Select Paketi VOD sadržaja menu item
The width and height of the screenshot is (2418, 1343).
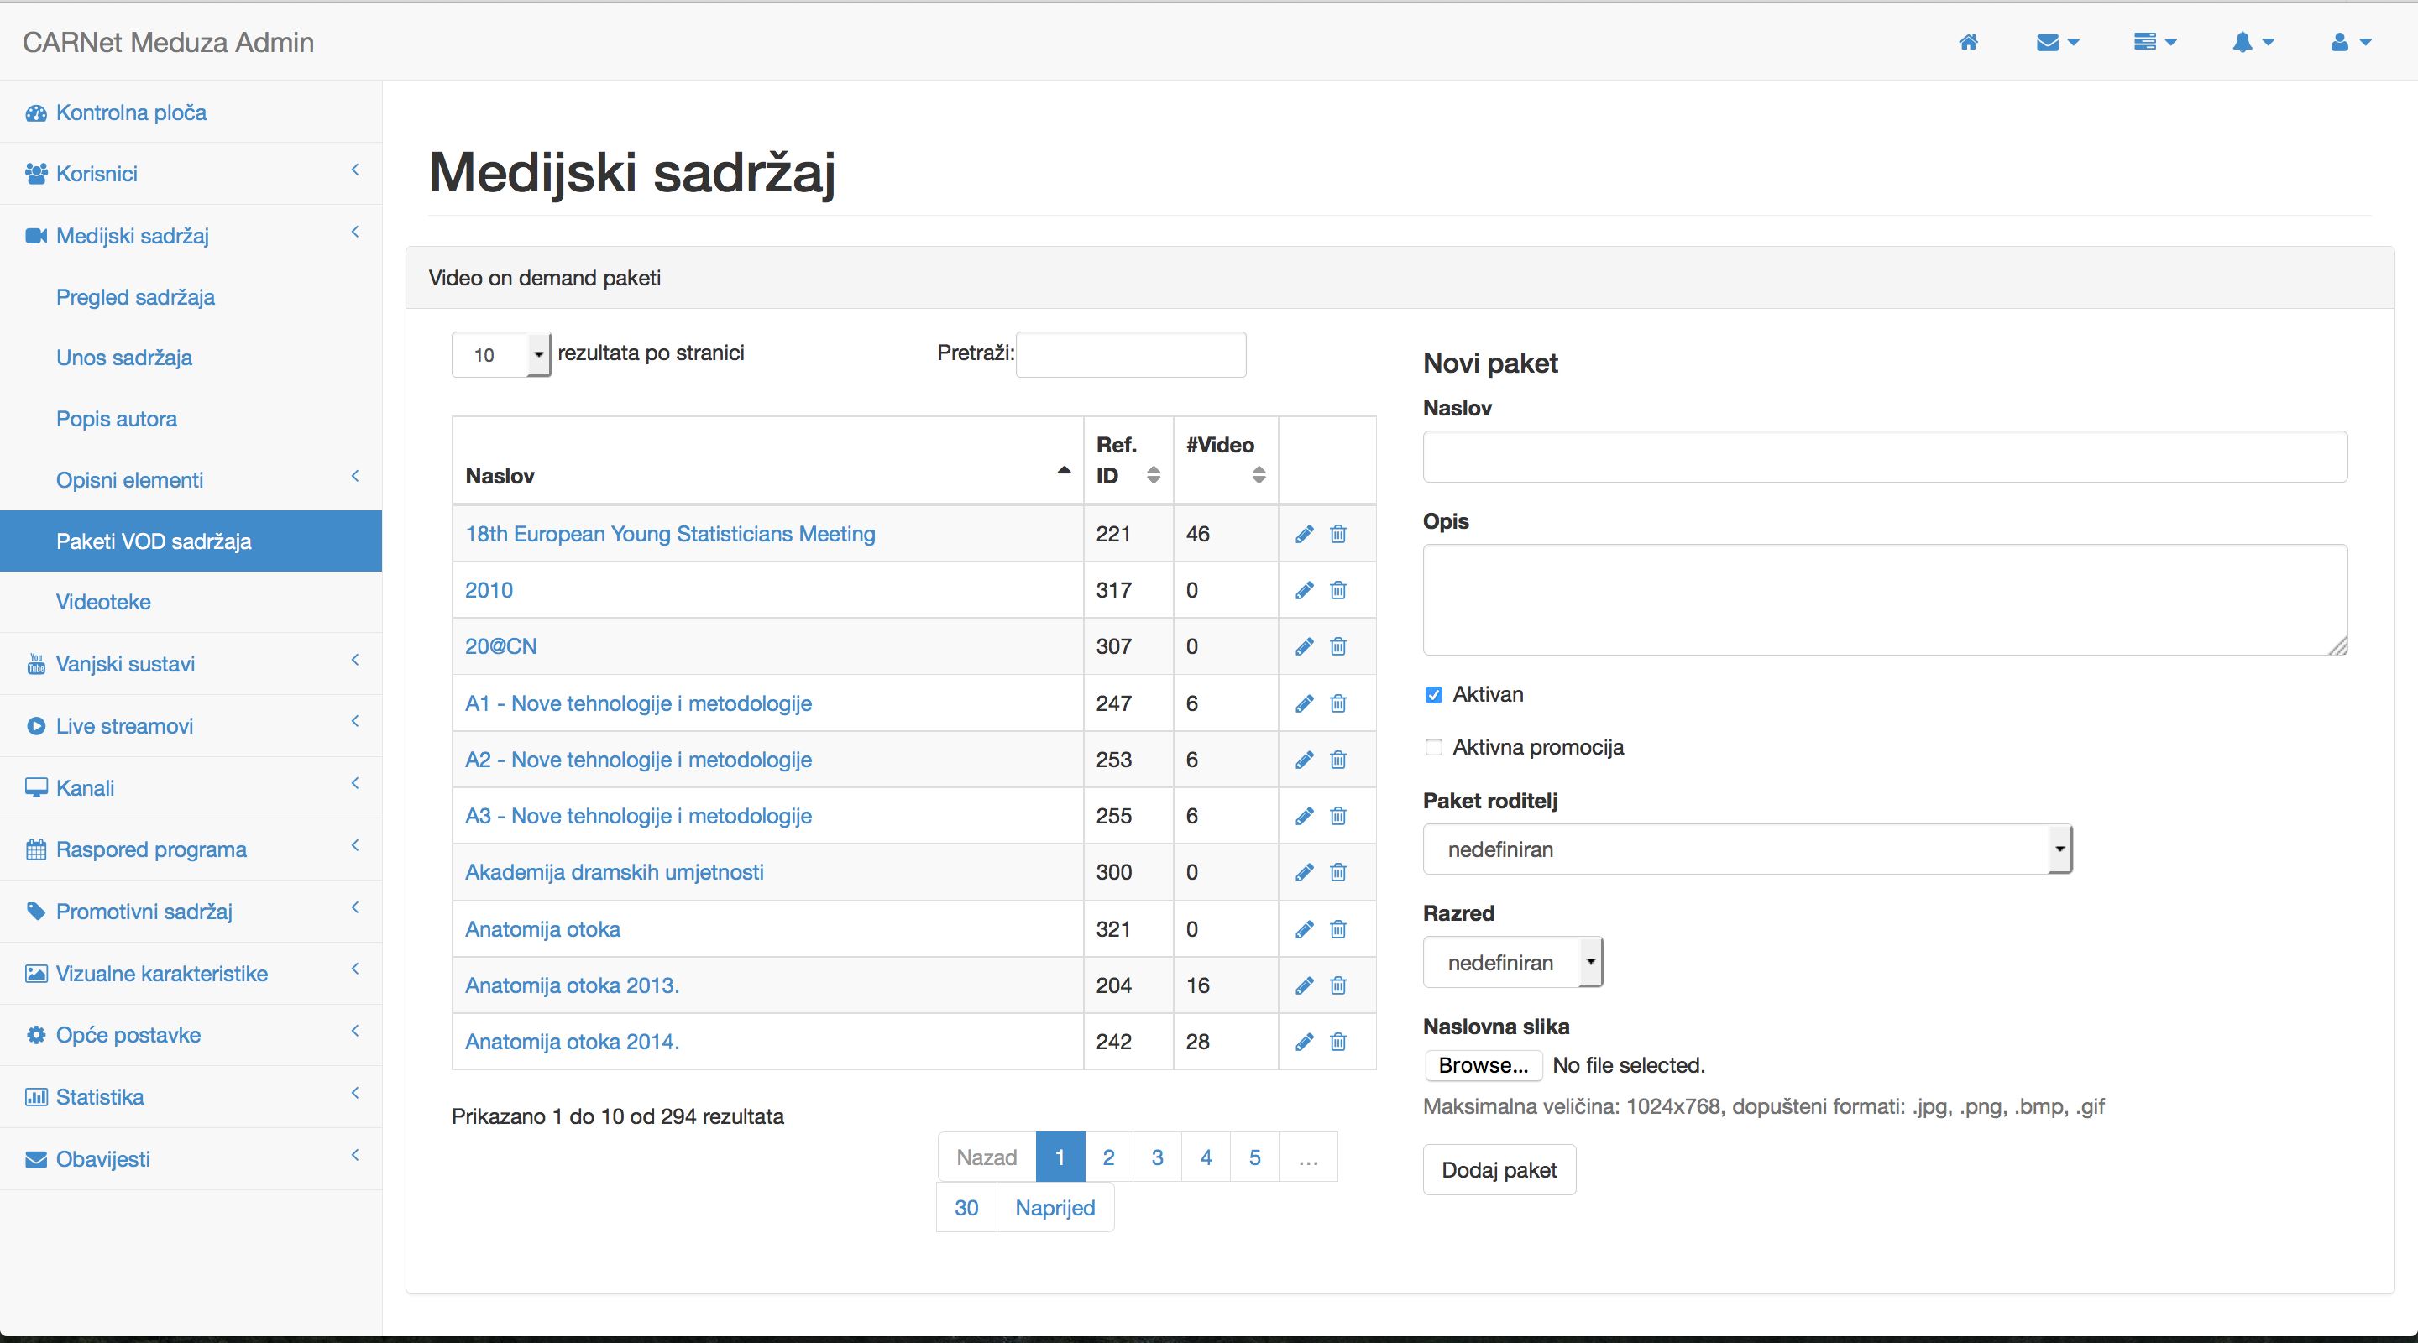coord(191,541)
